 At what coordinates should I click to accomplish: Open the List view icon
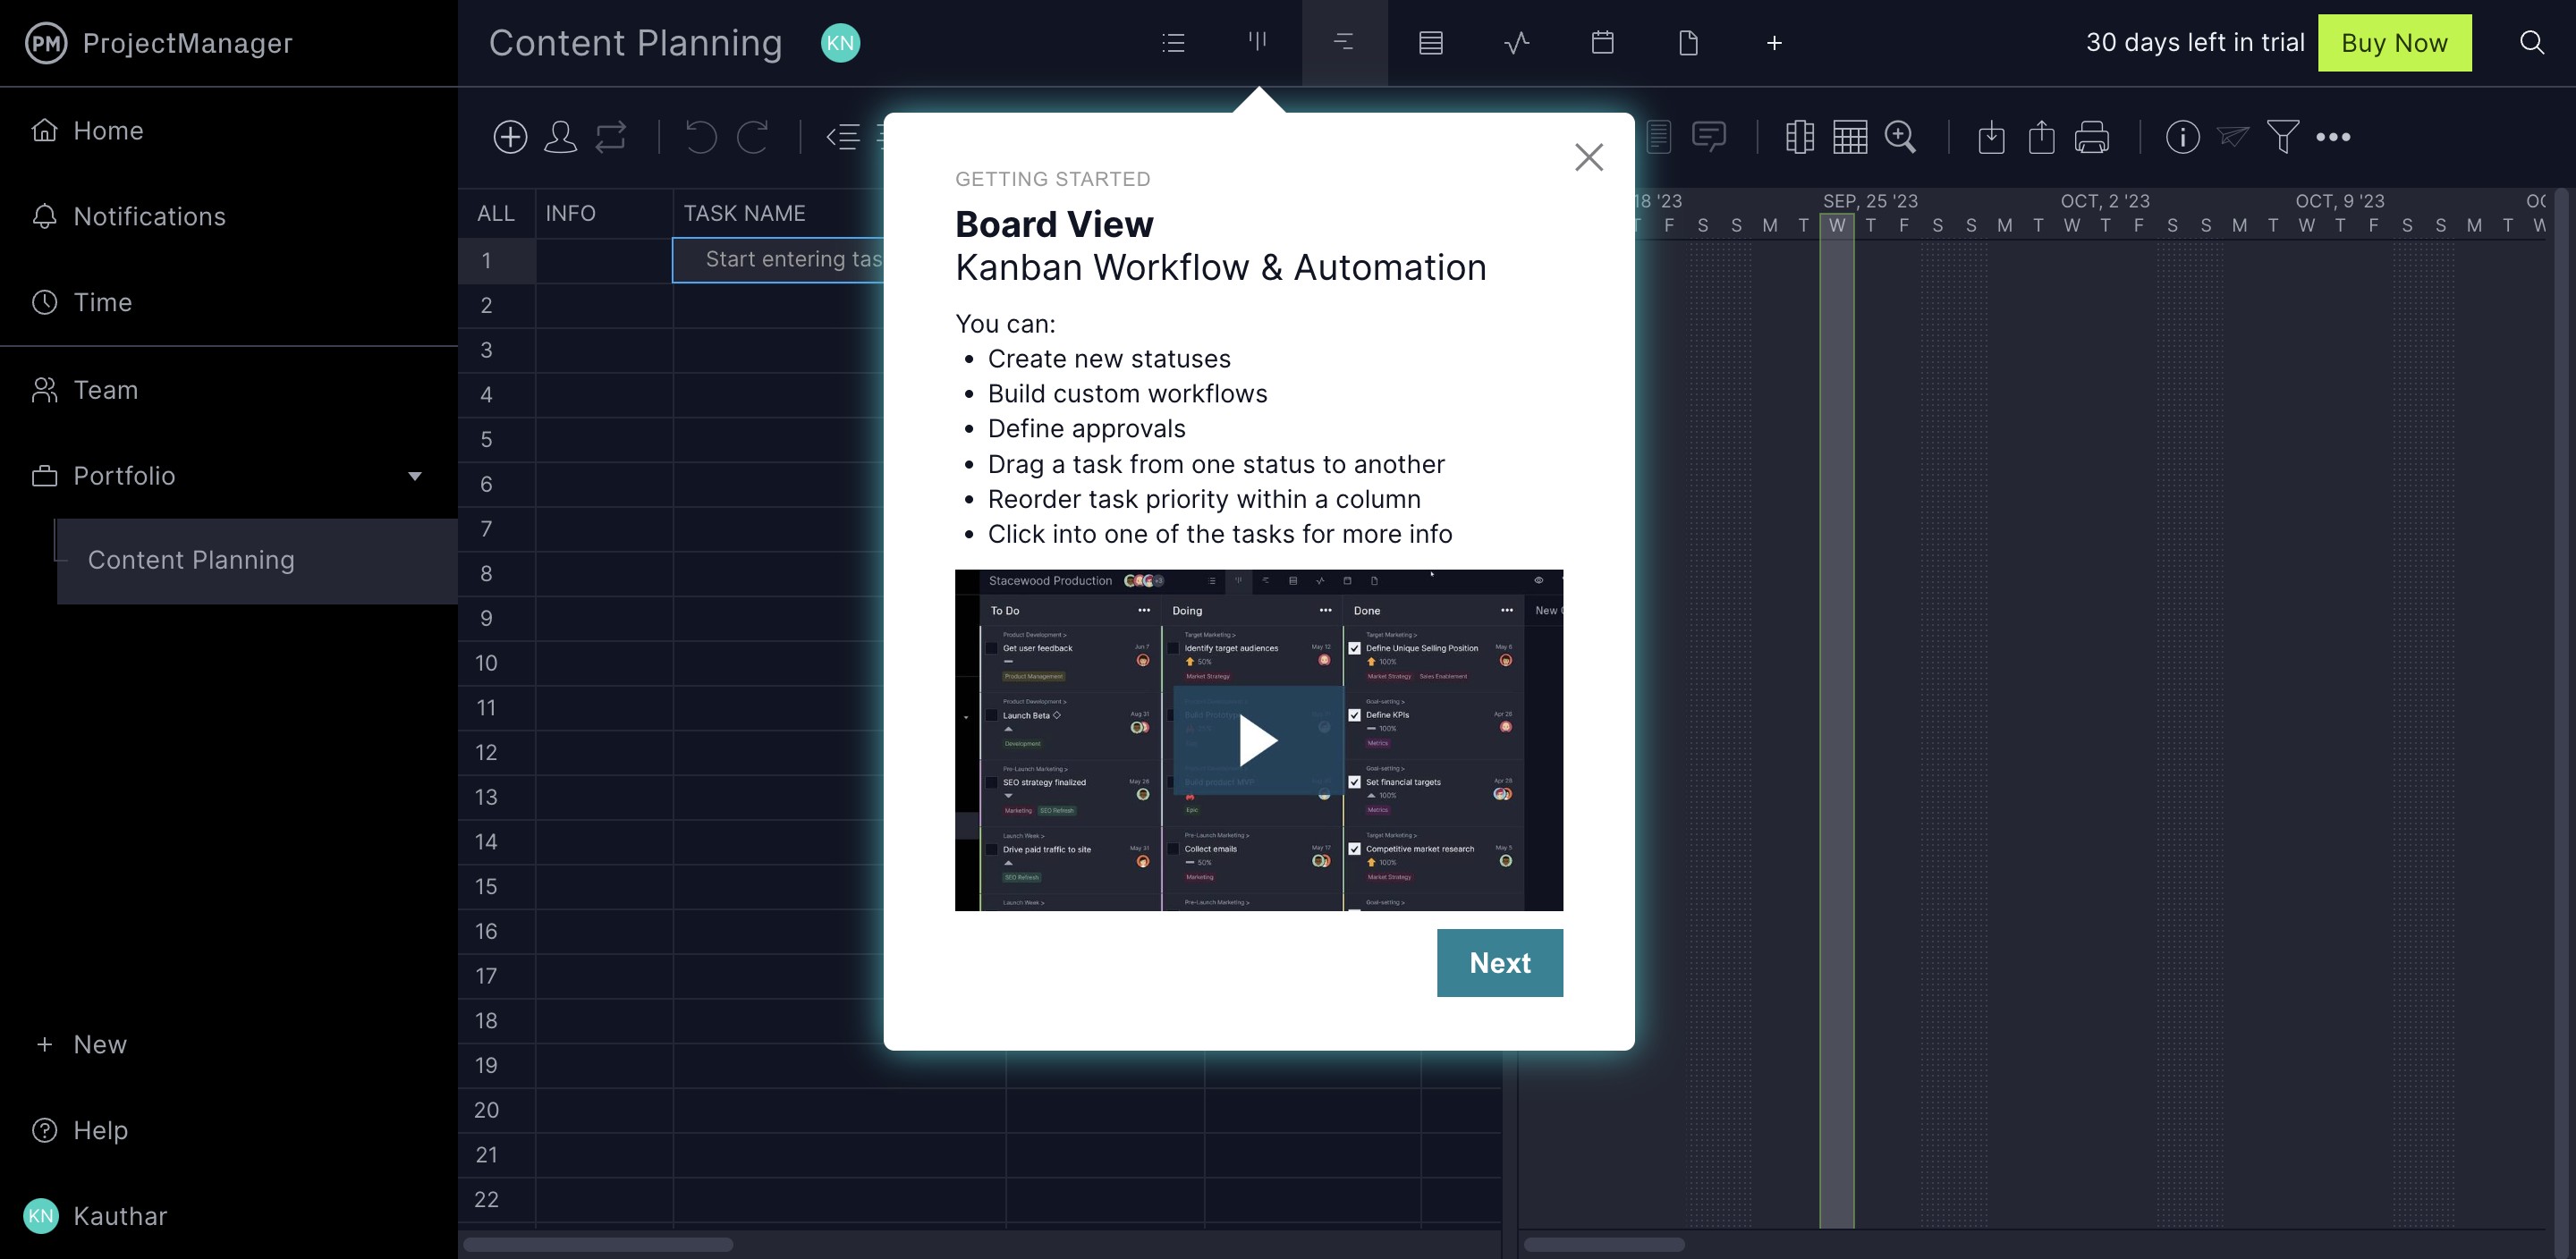pos(1173,43)
